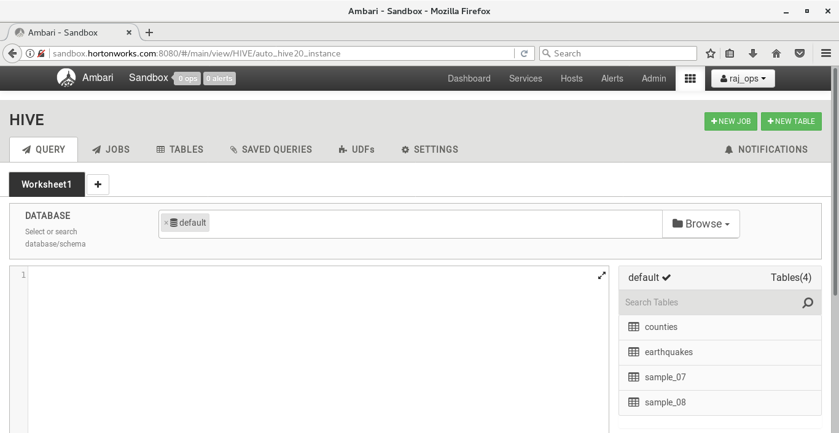
Task: Remove the default database tag
Action: (x=166, y=223)
